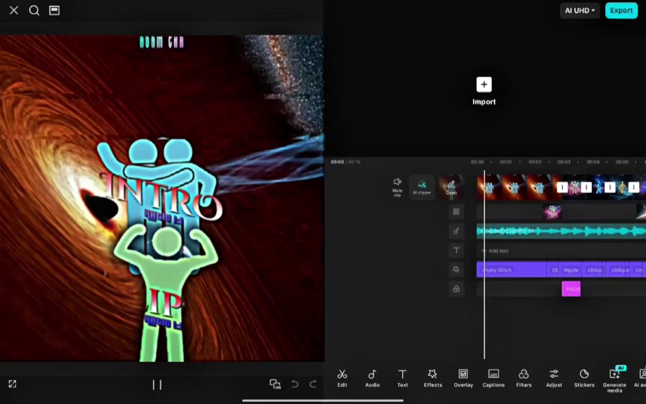
Task: Open the Text tool
Action: (x=403, y=378)
